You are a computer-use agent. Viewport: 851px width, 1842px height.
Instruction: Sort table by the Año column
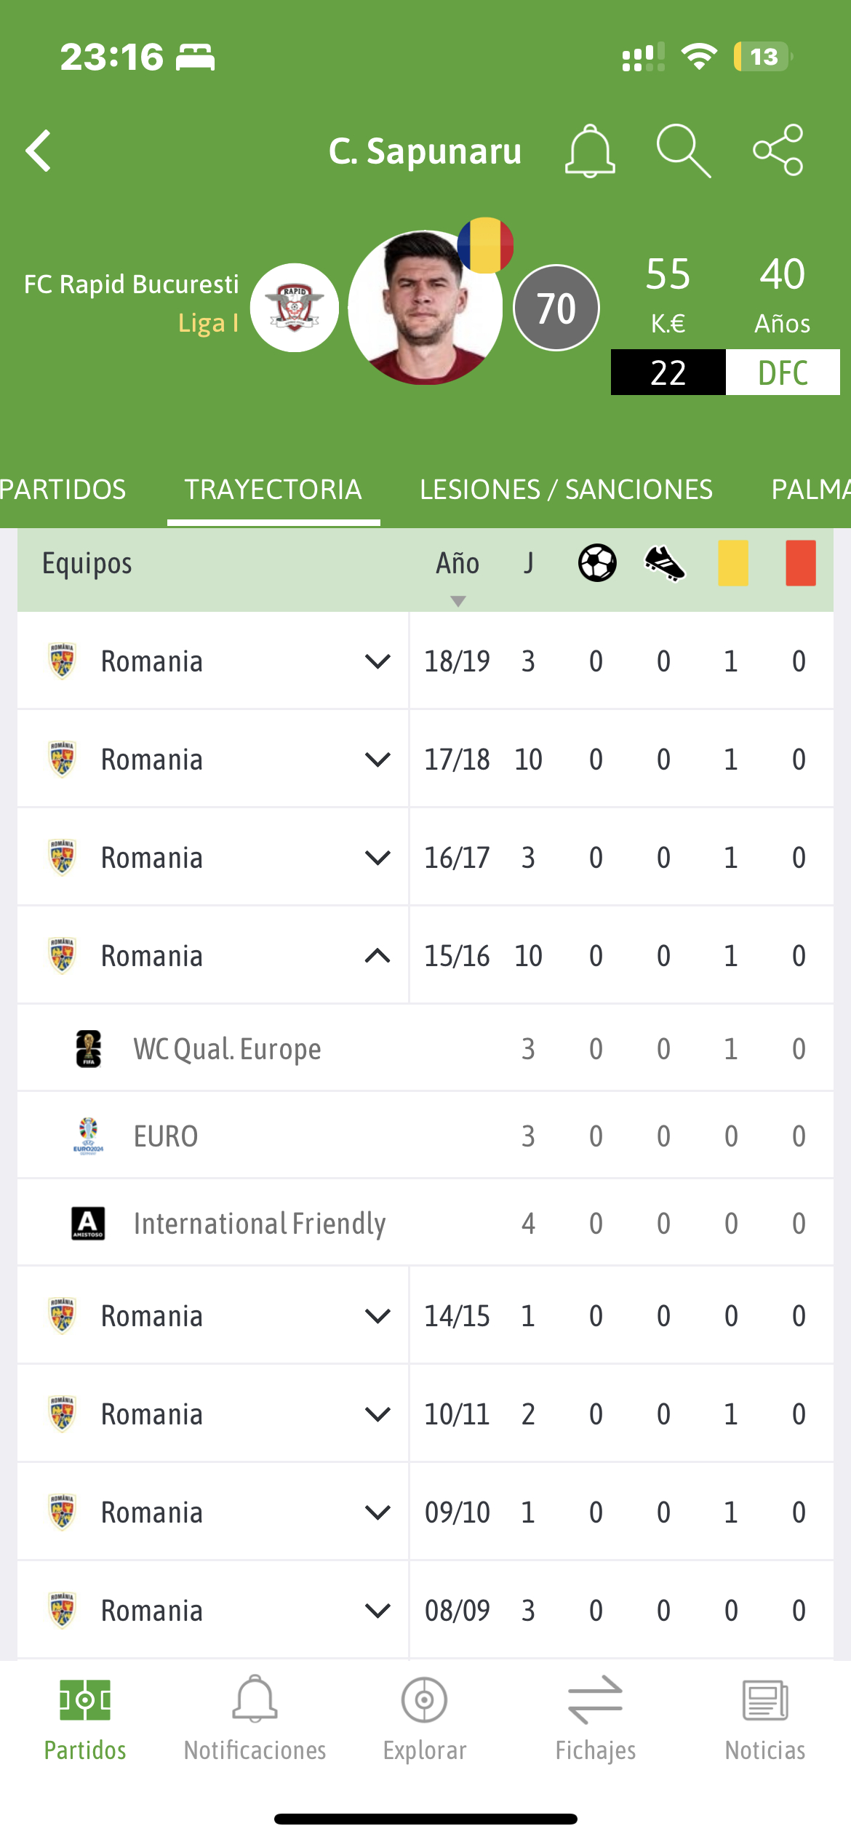tap(458, 565)
